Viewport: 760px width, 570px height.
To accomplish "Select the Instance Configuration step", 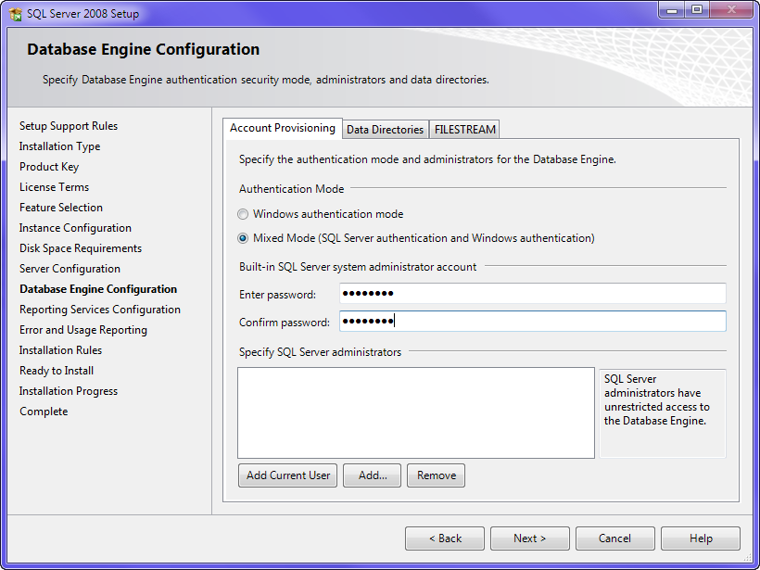I will (75, 228).
